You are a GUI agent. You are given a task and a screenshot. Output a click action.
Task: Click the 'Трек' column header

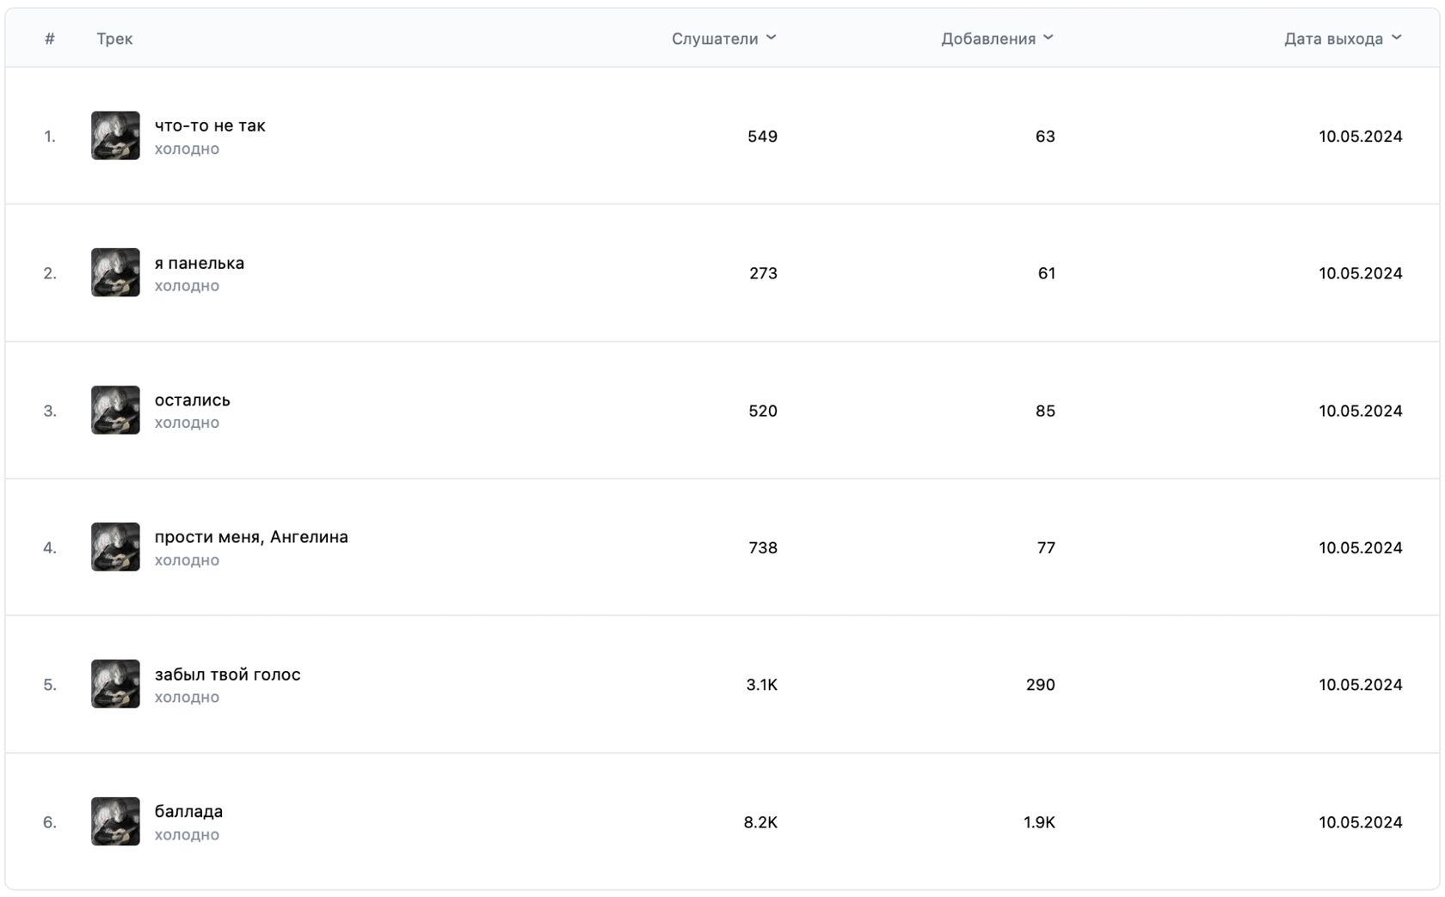tap(114, 39)
